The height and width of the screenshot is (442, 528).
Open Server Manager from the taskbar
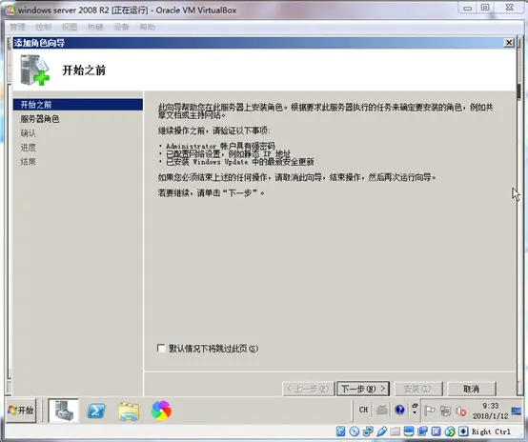(64, 411)
